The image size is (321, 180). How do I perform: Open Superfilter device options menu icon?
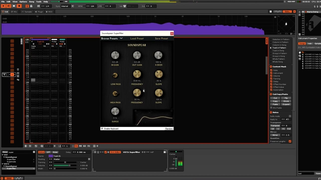click(x=165, y=152)
